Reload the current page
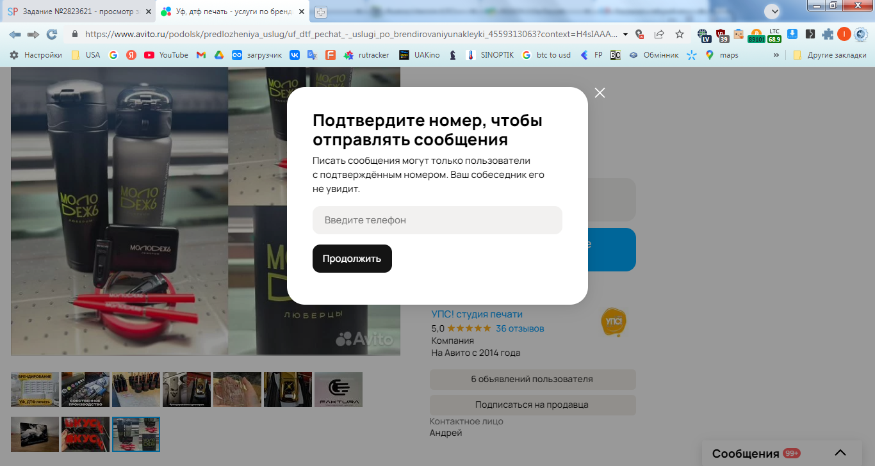875x466 pixels. (52, 34)
